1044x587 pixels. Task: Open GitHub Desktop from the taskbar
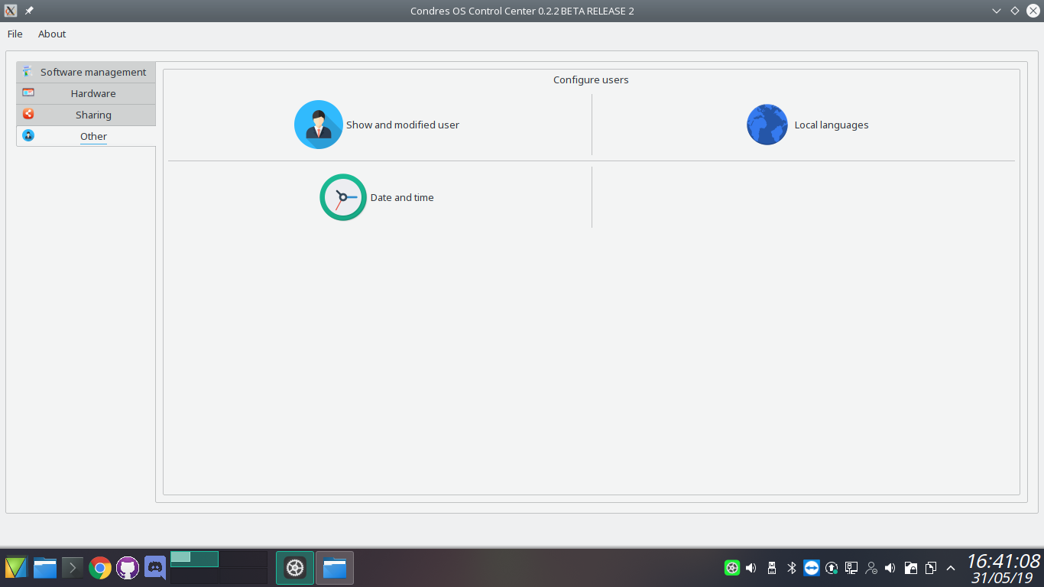[x=128, y=568]
